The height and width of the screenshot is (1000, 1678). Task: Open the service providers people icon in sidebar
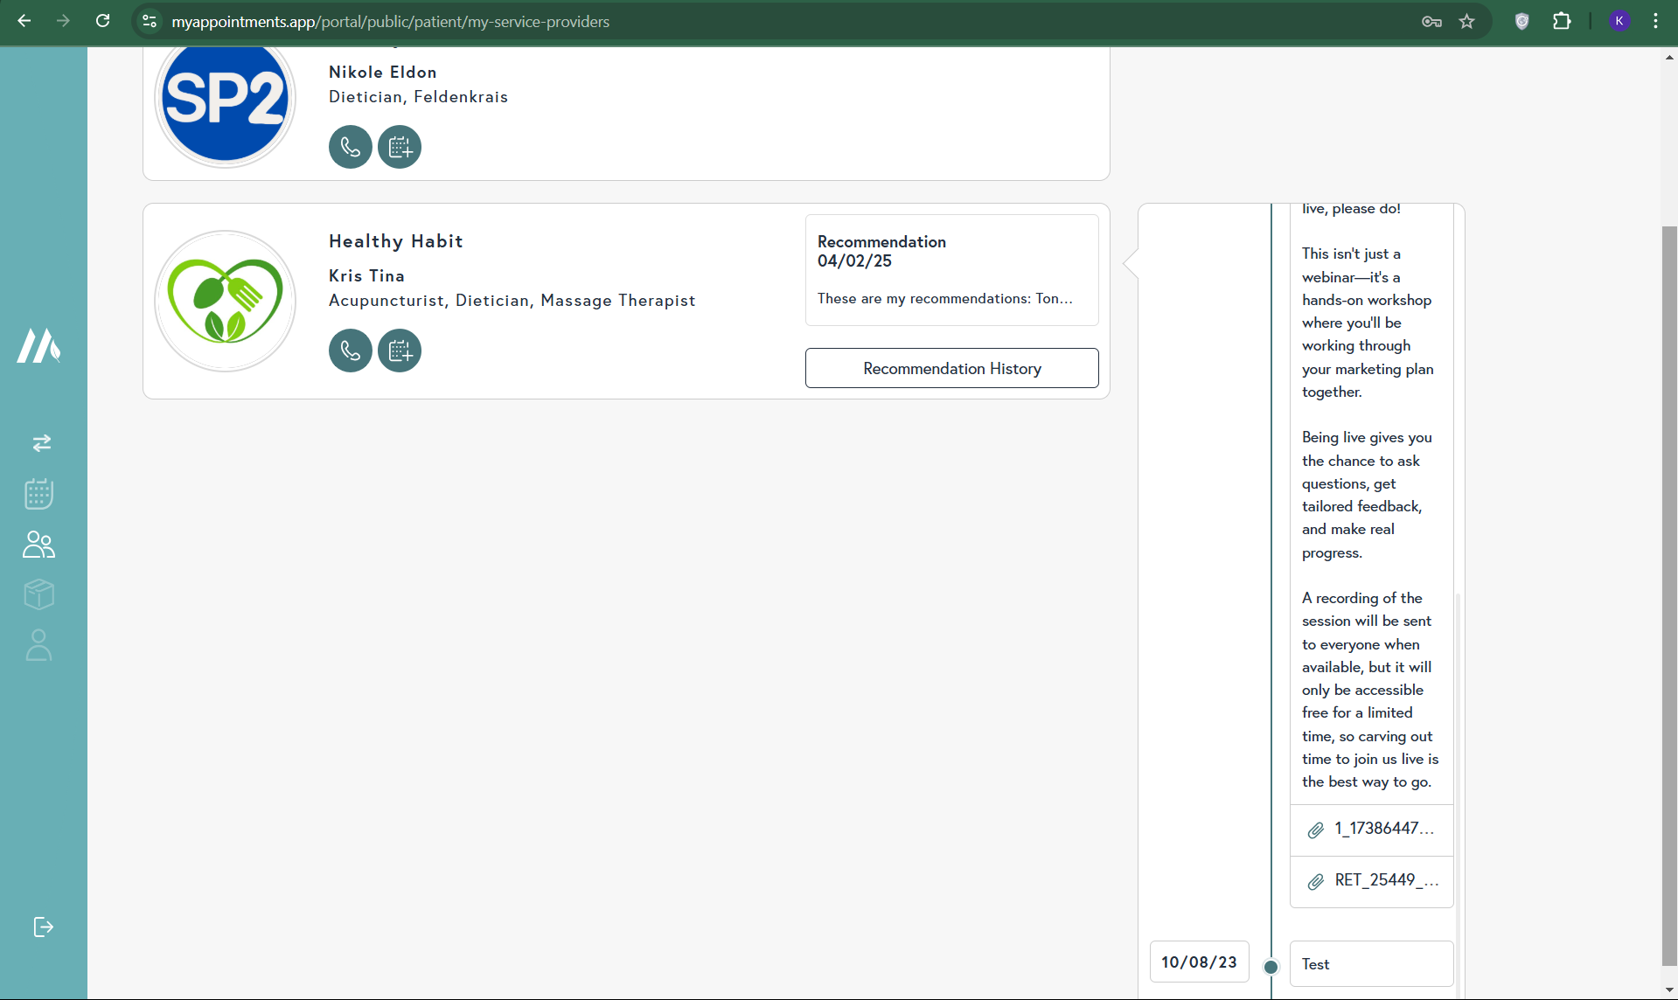click(x=39, y=545)
